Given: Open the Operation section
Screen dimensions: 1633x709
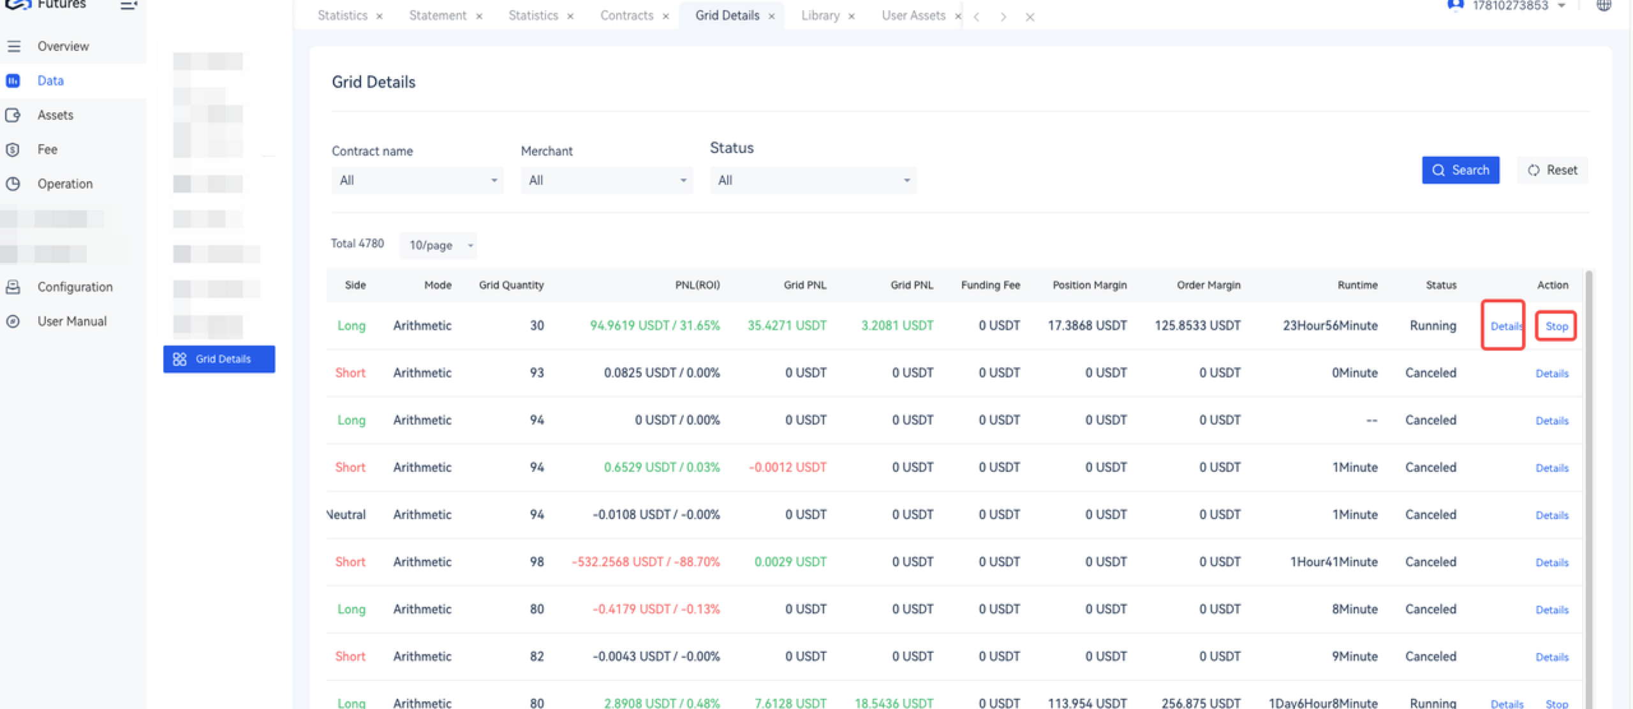Looking at the screenshot, I should 64,184.
